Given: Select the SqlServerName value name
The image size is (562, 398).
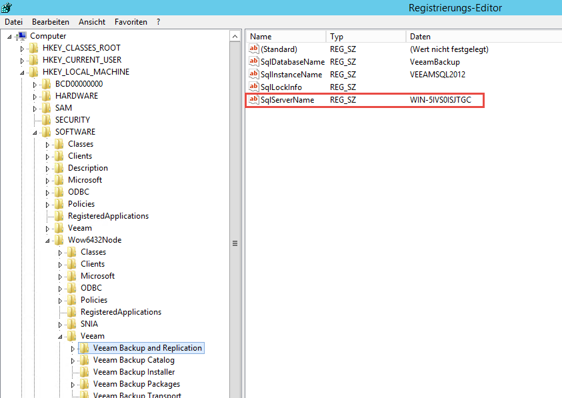Looking at the screenshot, I should pos(287,100).
